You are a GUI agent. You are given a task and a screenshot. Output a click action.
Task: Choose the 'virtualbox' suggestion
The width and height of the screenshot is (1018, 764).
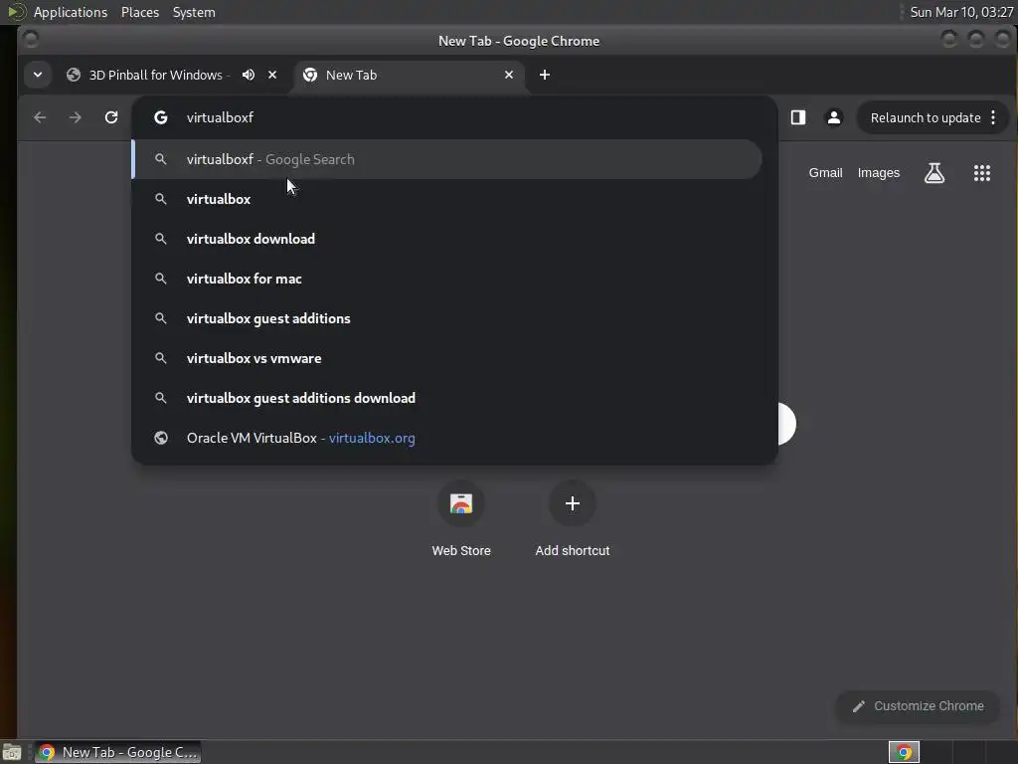(446, 199)
